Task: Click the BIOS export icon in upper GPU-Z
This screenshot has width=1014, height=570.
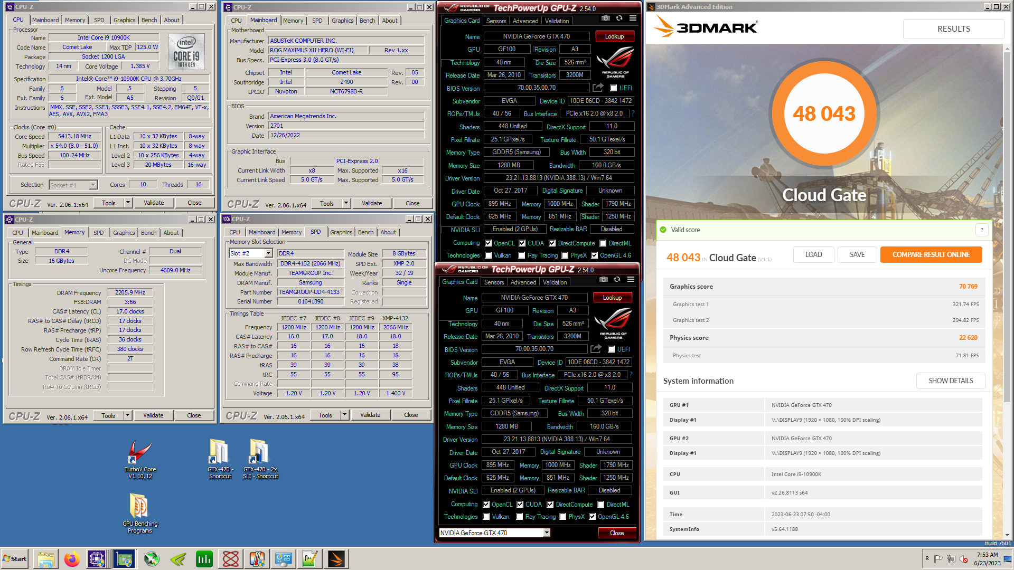Action: [598, 88]
